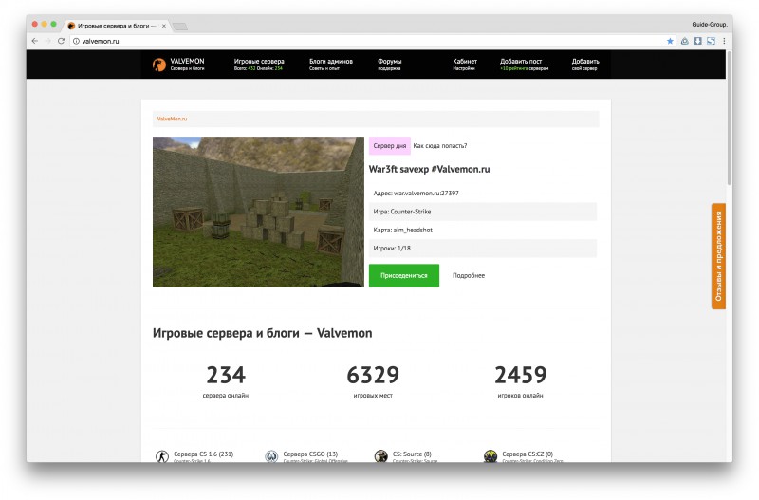The height and width of the screenshot is (500, 759).
Task: Click the Игровые сервера и блоги heading
Action: (263, 333)
